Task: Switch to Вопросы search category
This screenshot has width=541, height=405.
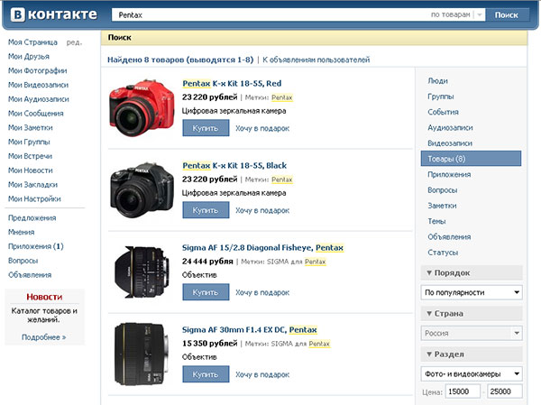Action: pos(443,190)
